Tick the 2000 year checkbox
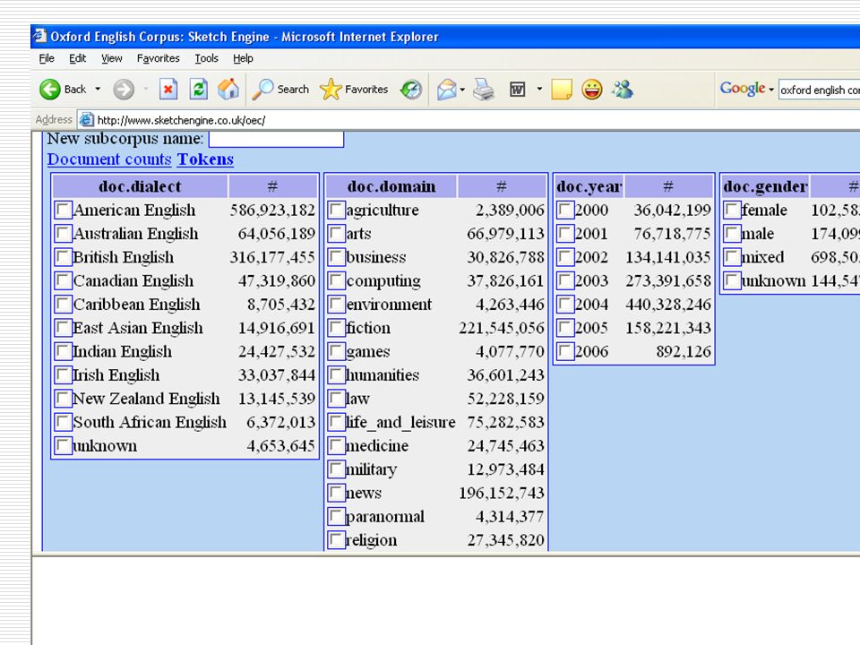Image resolution: width=860 pixels, height=645 pixels. click(565, 210)
